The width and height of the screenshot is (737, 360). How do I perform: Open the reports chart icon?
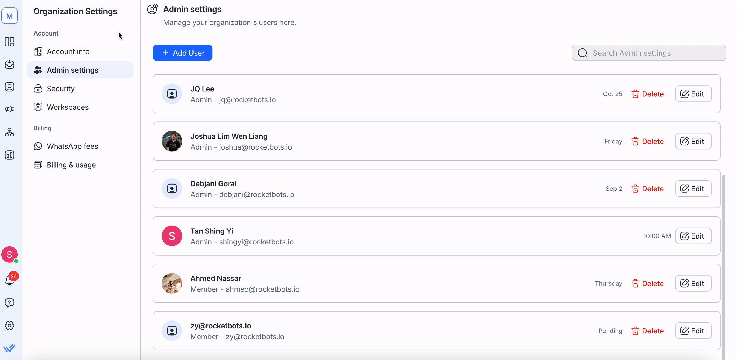tap(10, 155)
